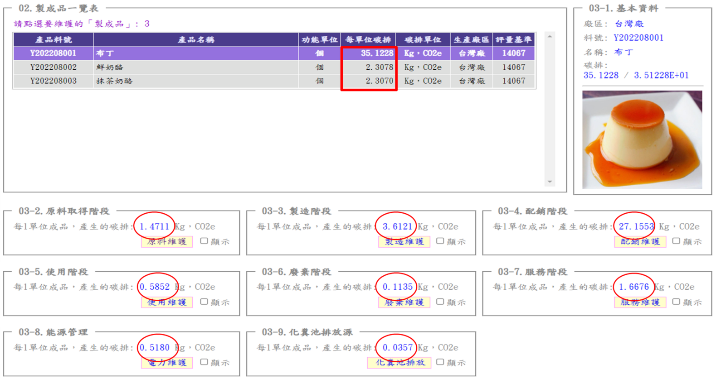Open 配銷維護 maintenance button

point(640,242)
